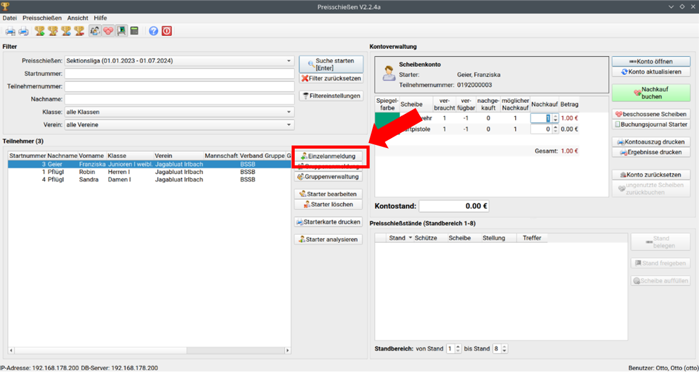Open the Datei menu
The image size is (699, 374).
tap(9, 18)
